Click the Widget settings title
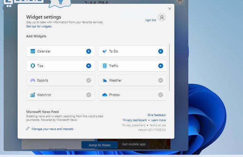The image size is (243, 157). (x=44, y=17)
